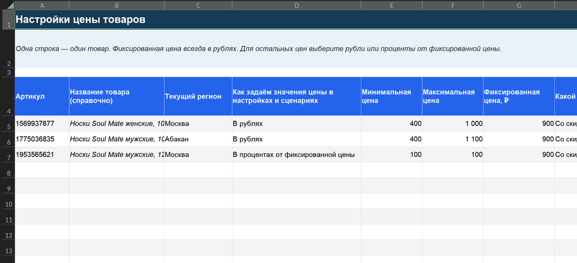Click the 'Минимальная цена' header cell
577x263 pixels.
[x=392, y=96]
